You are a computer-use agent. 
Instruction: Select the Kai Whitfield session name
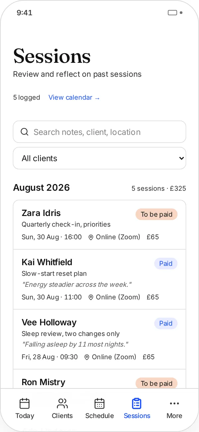pos(47,262)
